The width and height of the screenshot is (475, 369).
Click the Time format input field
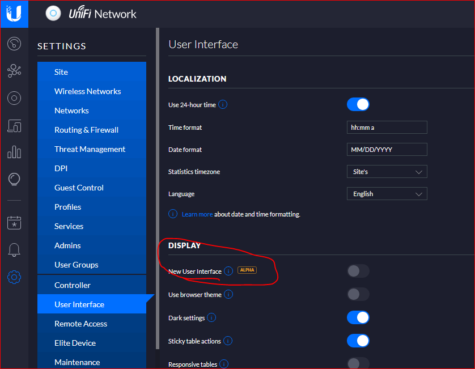point(387,127)
